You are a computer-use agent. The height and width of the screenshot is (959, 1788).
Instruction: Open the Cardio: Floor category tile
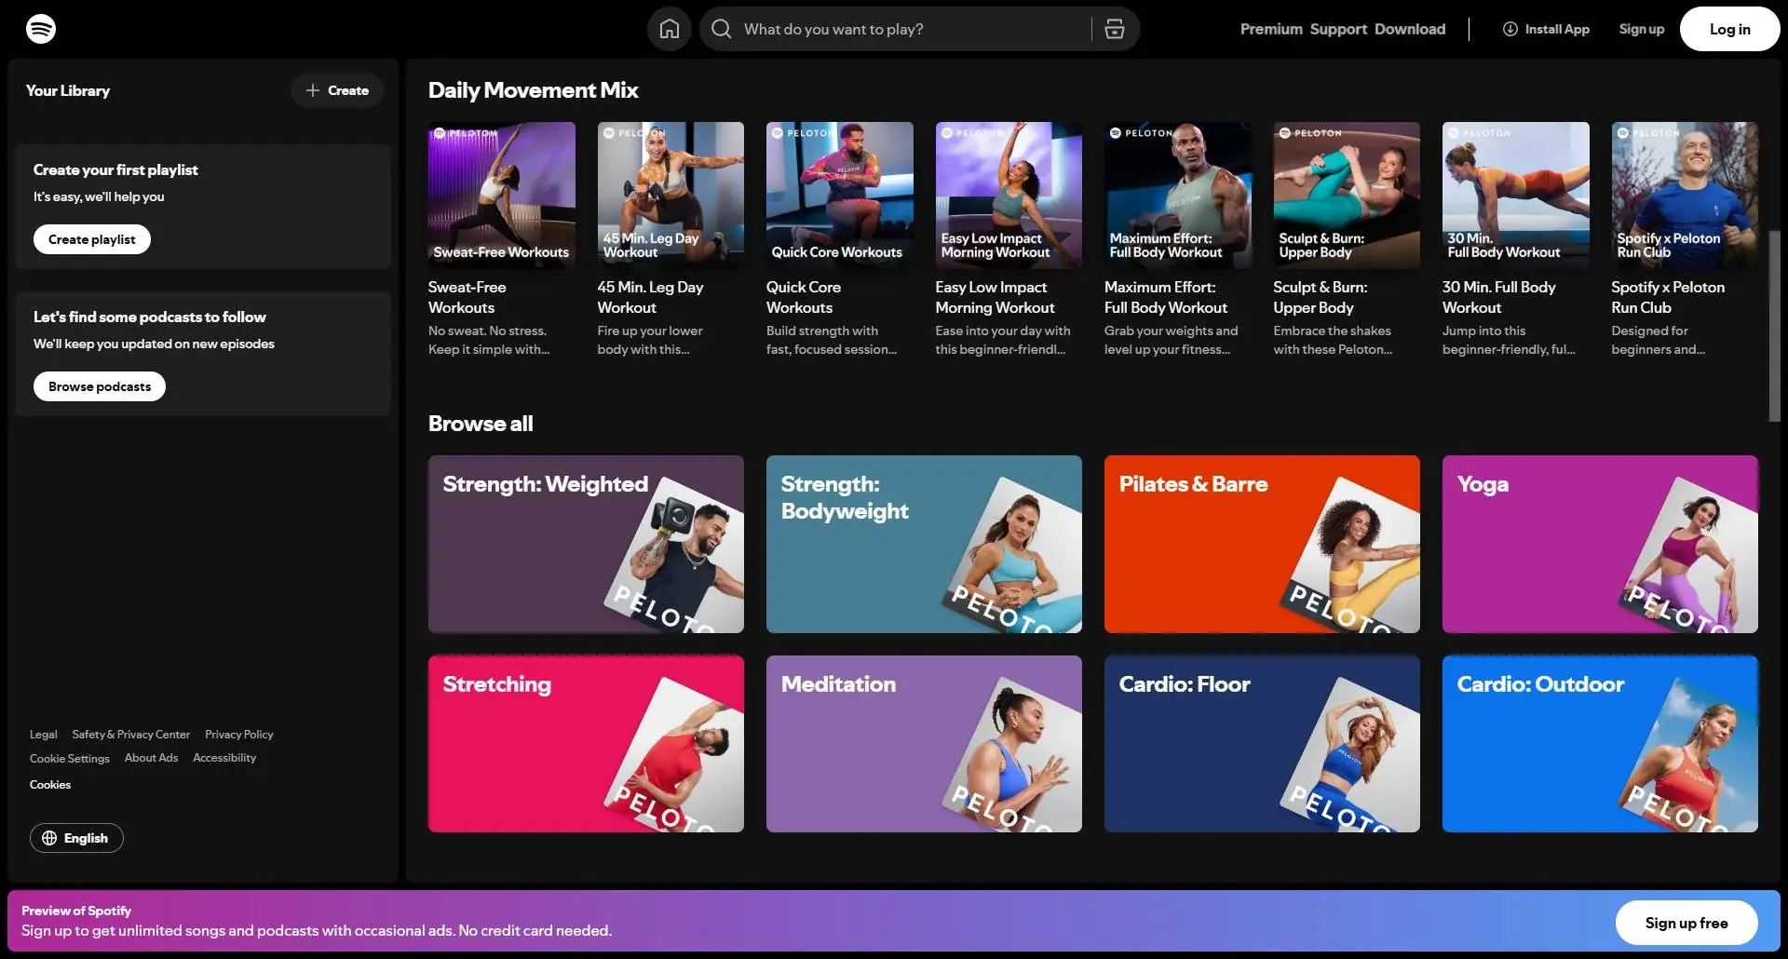(x=1262, y=744)
